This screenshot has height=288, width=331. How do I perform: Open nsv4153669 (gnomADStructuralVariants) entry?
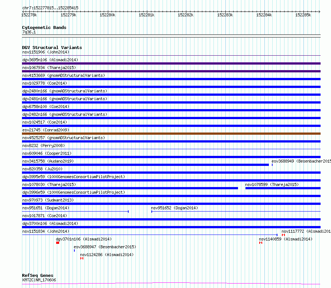[64, 75]
